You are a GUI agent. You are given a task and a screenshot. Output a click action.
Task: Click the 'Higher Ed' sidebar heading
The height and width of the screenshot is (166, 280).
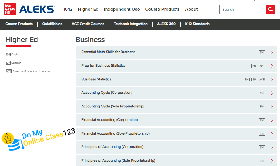pyautogui.click(x=22, y=40)
